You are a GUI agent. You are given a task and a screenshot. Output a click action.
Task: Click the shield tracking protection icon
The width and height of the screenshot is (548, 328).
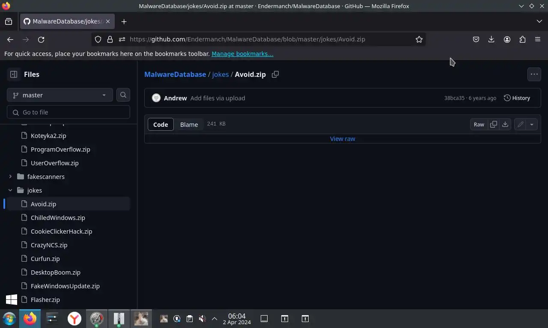tap(98, 39)
